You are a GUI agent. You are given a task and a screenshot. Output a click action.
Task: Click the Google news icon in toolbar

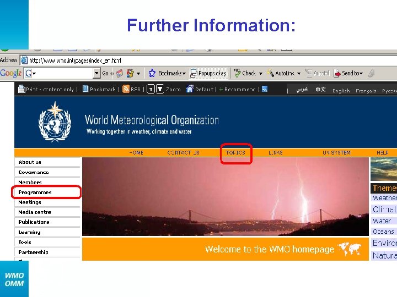pos(119,74)
